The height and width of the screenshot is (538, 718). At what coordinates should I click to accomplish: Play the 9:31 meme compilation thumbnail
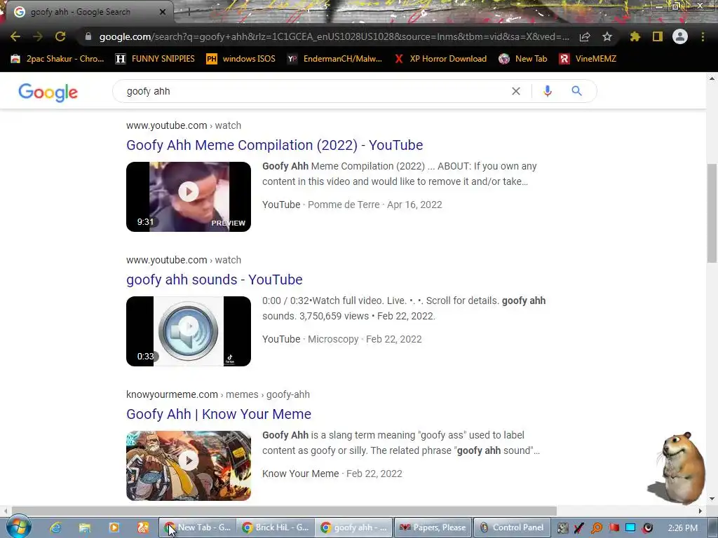tap(189, 197)
